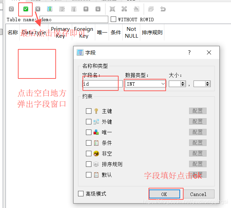Enable the 外键 foreign key checkbox
Viewport: 231px width, 208px height.
pyautogui.click(x=89, y=122)
